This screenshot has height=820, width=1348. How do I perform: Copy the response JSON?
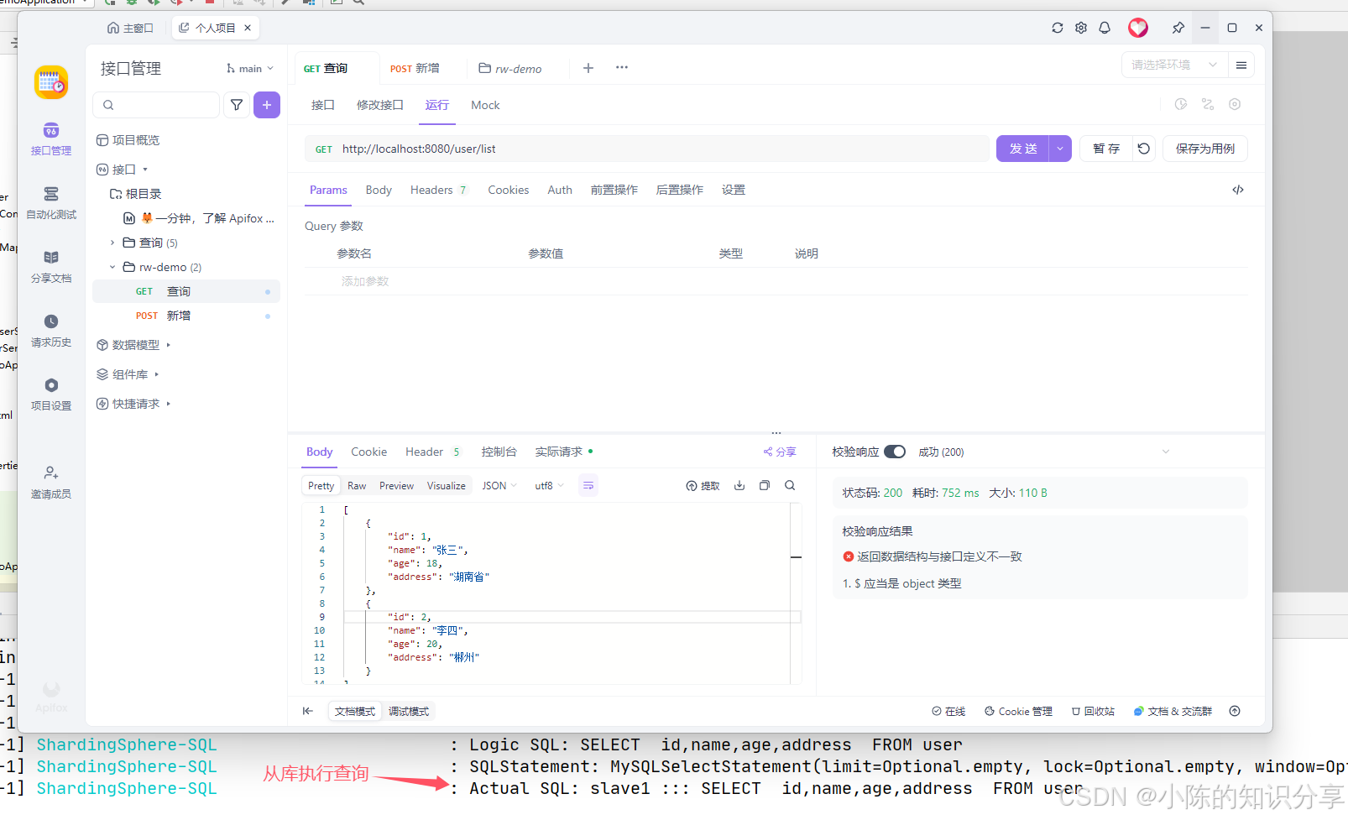764,485
